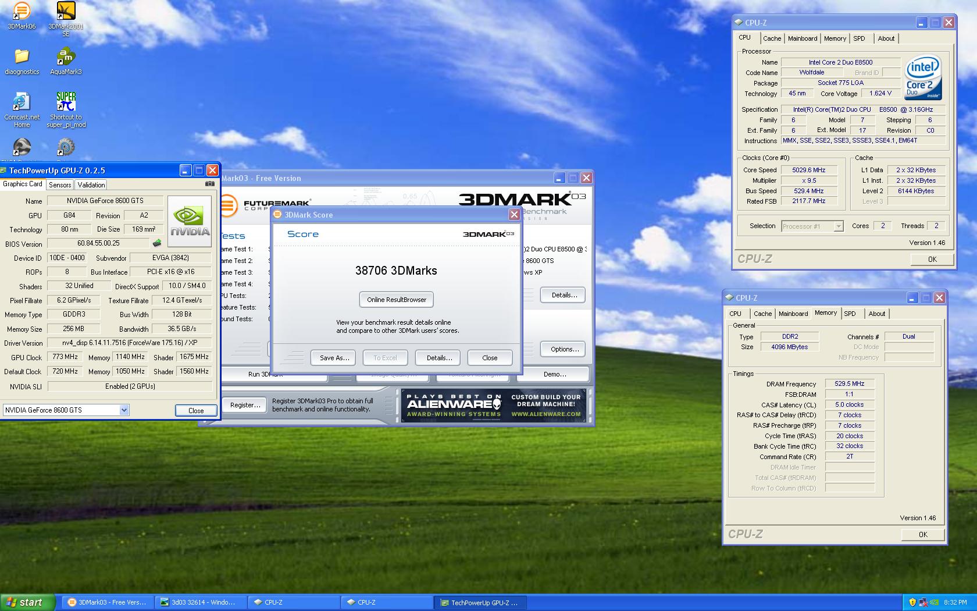Click the DRAM Frequency 529.5 MHz value
Viewport: 977px width, 611px height.
pyautogui.click(x=849, y=384)
